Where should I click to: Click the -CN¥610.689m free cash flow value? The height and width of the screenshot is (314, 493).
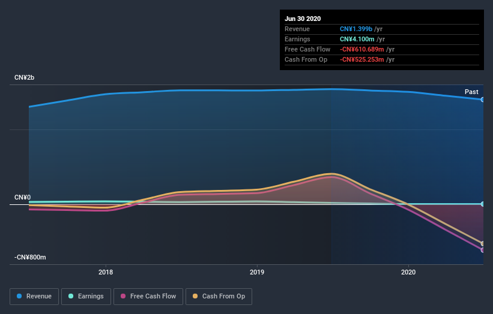tap(362, 49)
